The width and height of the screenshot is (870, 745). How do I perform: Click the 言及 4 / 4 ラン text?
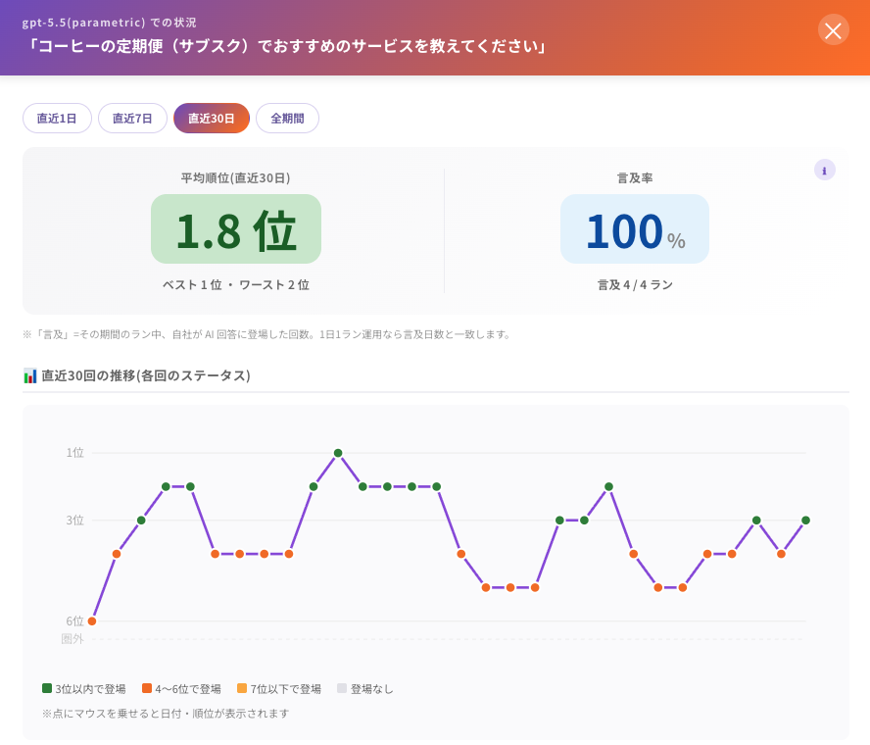[x=635, y=285]
